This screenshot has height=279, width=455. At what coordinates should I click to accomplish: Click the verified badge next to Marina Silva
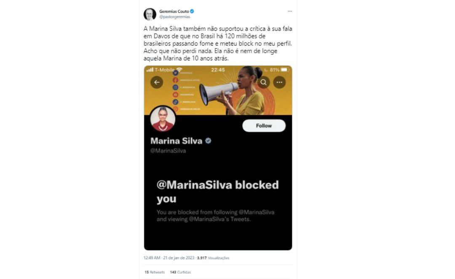[x=209, y=141]
